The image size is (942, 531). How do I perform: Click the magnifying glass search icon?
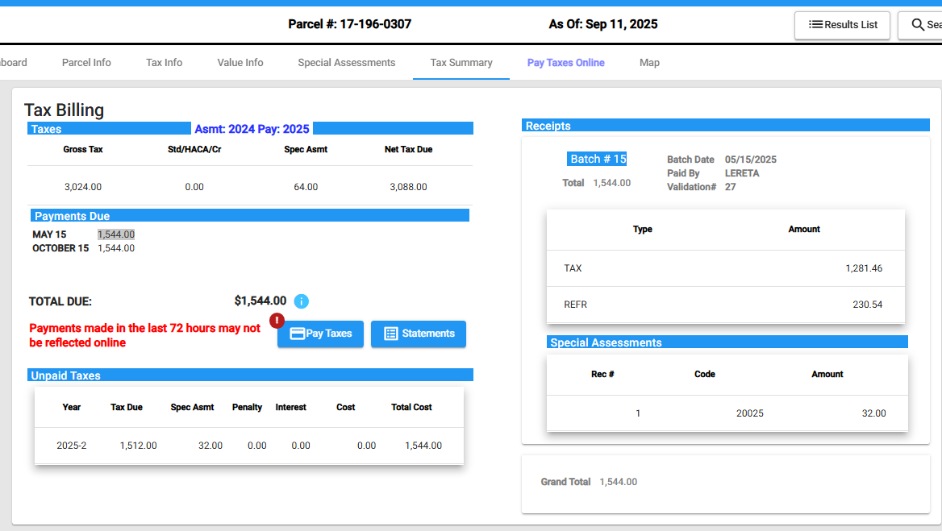coord(918,25)
